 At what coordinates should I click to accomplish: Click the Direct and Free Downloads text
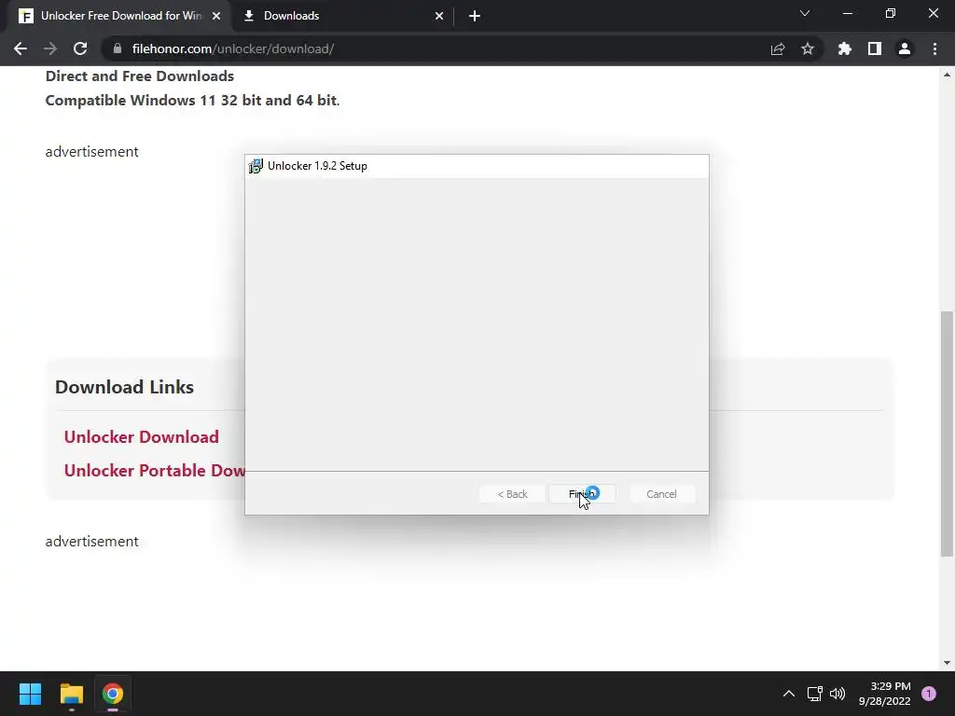point(140,76)
